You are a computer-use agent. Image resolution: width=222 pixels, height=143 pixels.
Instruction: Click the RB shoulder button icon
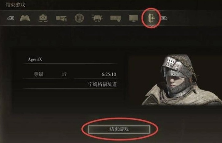point(164,18)
